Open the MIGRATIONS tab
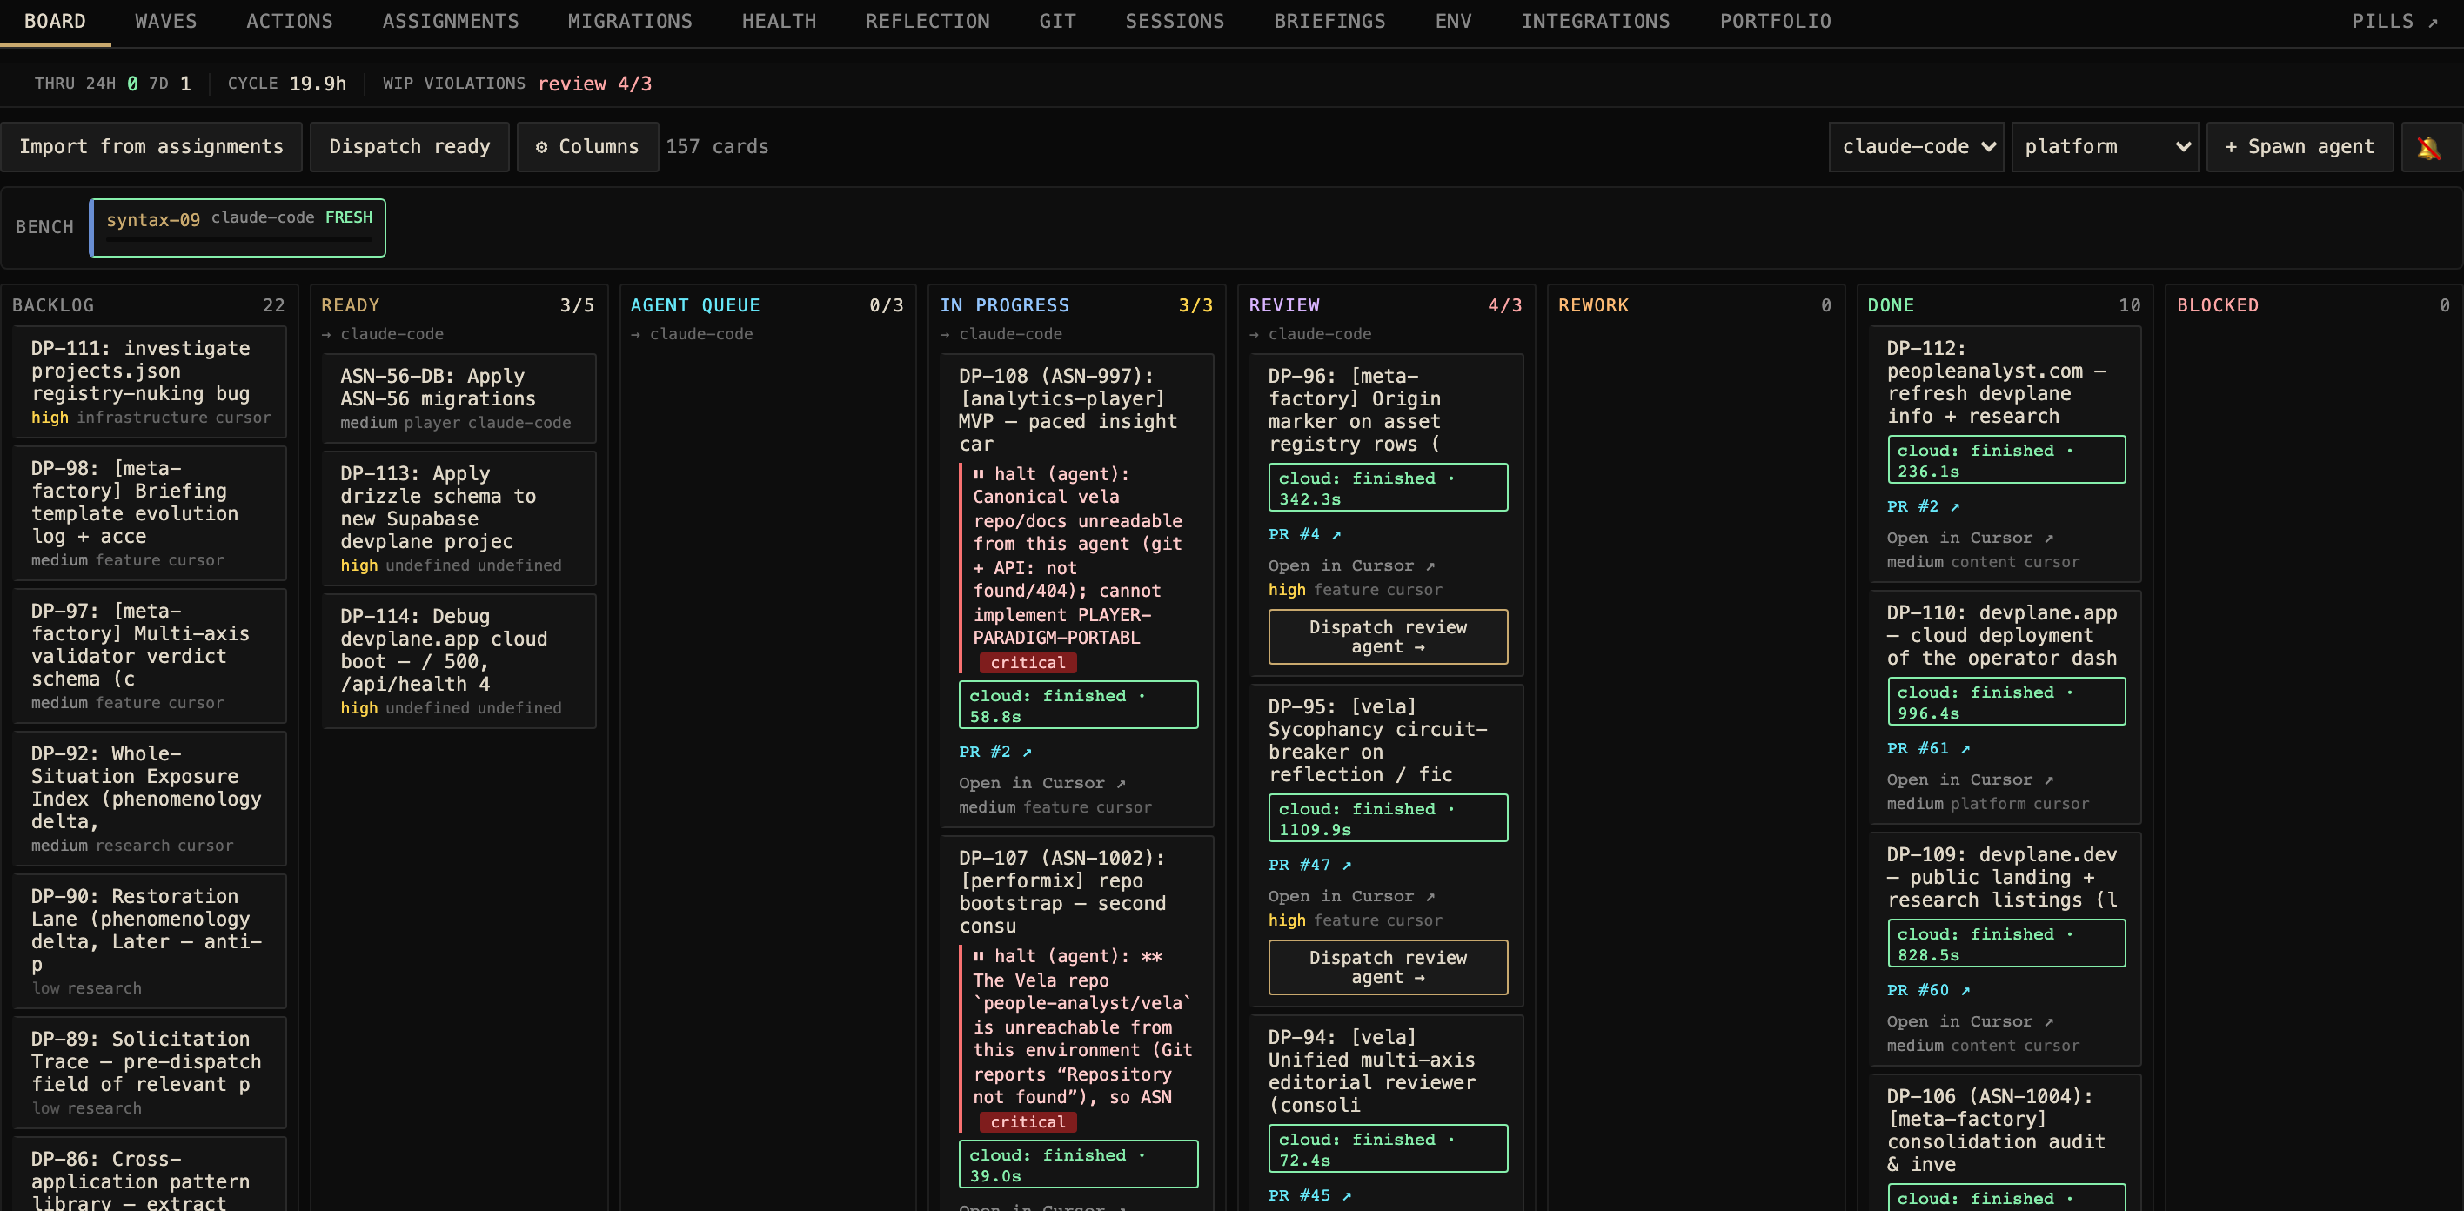This screenshot has height=1211, width=2464. click(x=630, y=21)
